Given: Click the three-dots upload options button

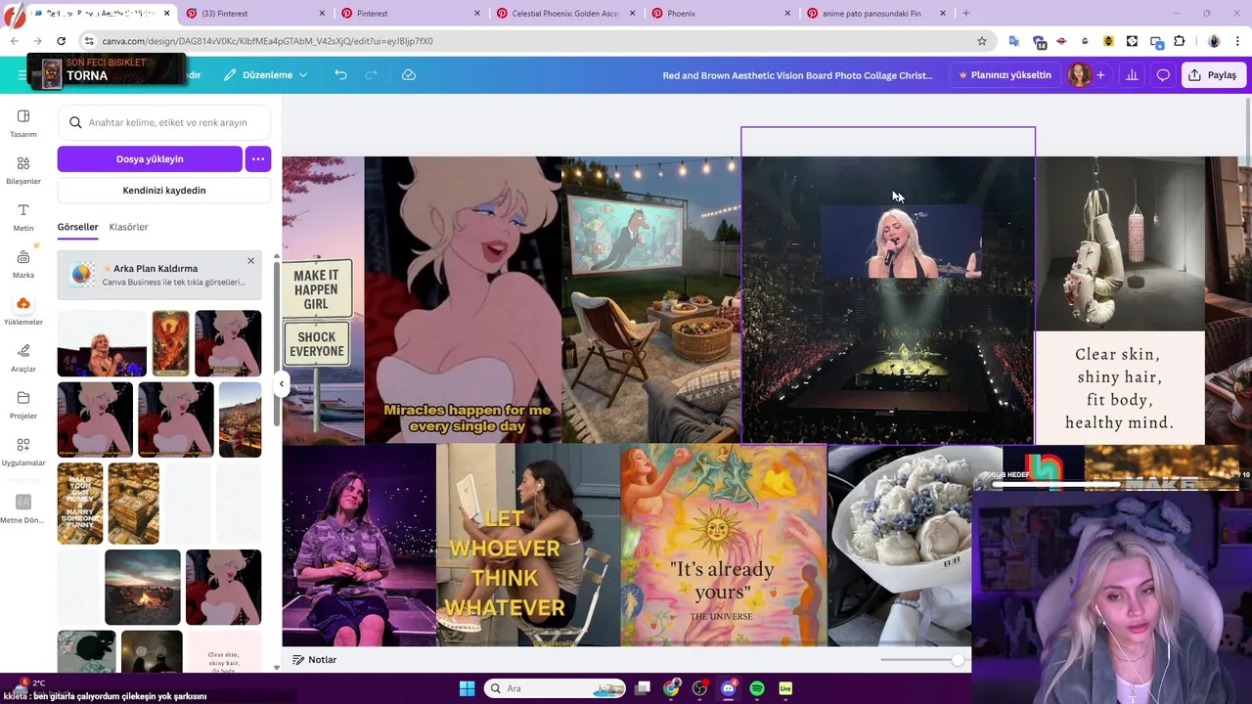Looking at the screenshot, I should point(258,158).
